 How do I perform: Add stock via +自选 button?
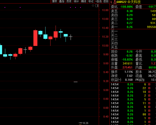pyautogui.click(x=98, y=1)
